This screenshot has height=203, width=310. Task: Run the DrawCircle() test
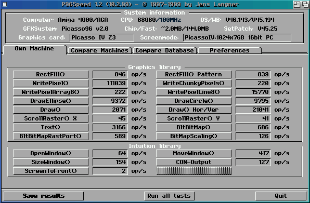193,101
